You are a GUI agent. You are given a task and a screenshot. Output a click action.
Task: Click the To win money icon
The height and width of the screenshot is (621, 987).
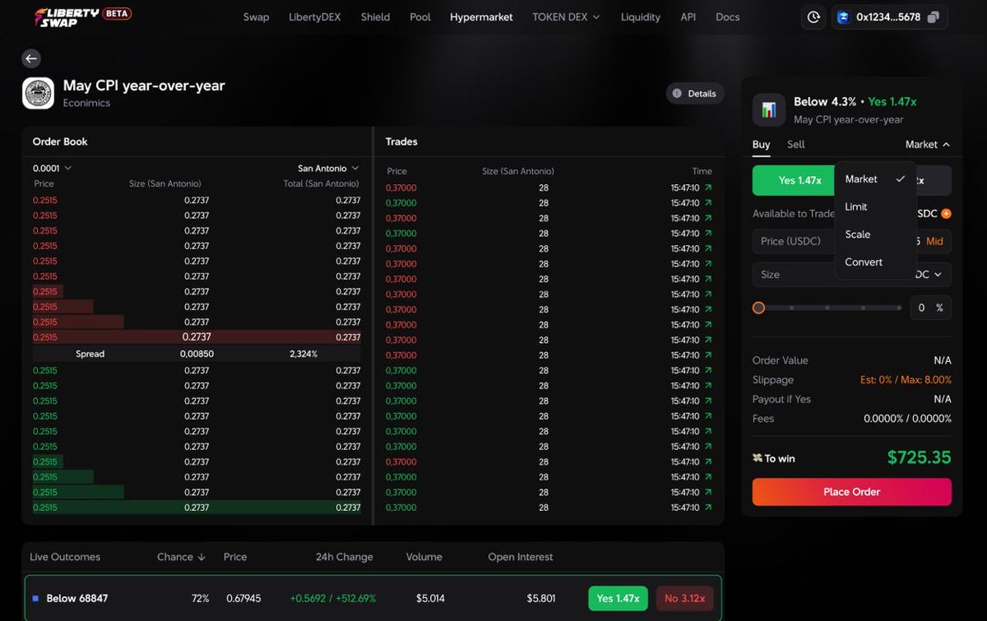click(757, 458)
